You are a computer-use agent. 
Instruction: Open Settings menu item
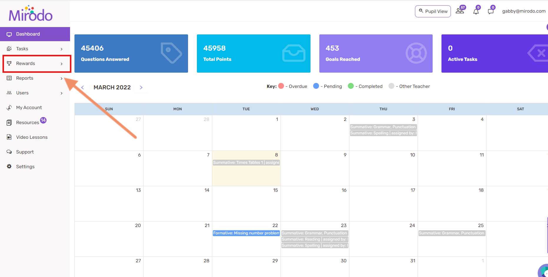(x=25, y=167)
